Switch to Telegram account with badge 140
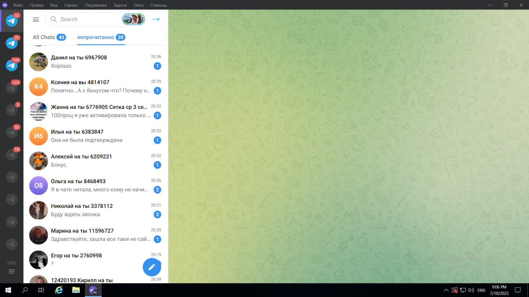Viewport: 529px width, 297px height. pos(12,65)
